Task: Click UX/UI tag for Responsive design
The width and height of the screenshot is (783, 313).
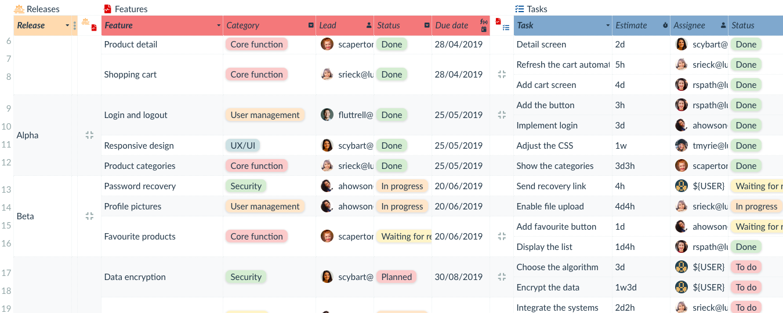Action: [242, 145]
